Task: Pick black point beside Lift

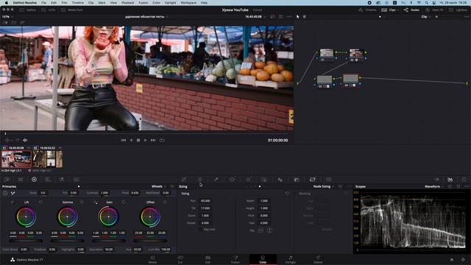Action: pos(12,202)
